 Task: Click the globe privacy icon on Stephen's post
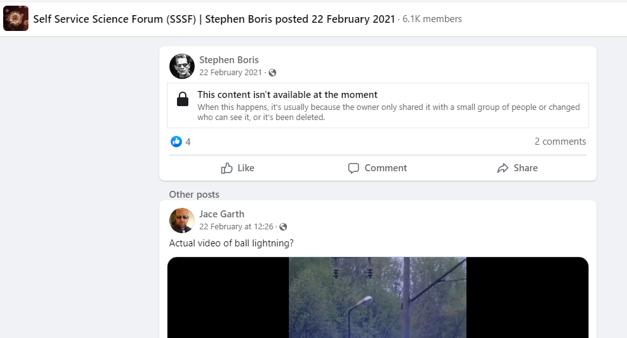272,73
